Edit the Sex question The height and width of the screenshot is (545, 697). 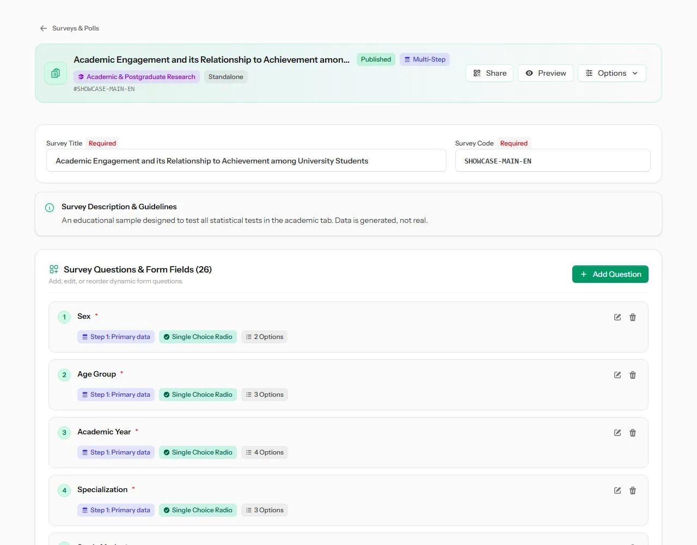(x=617, y=317)
